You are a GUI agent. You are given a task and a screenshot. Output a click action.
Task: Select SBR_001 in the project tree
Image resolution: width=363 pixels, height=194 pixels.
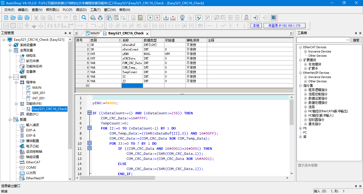click(x=38, y=93)
